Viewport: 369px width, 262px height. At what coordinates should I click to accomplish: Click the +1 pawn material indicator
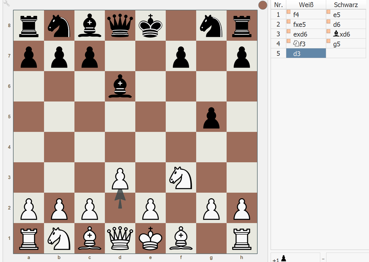(280, 259)
